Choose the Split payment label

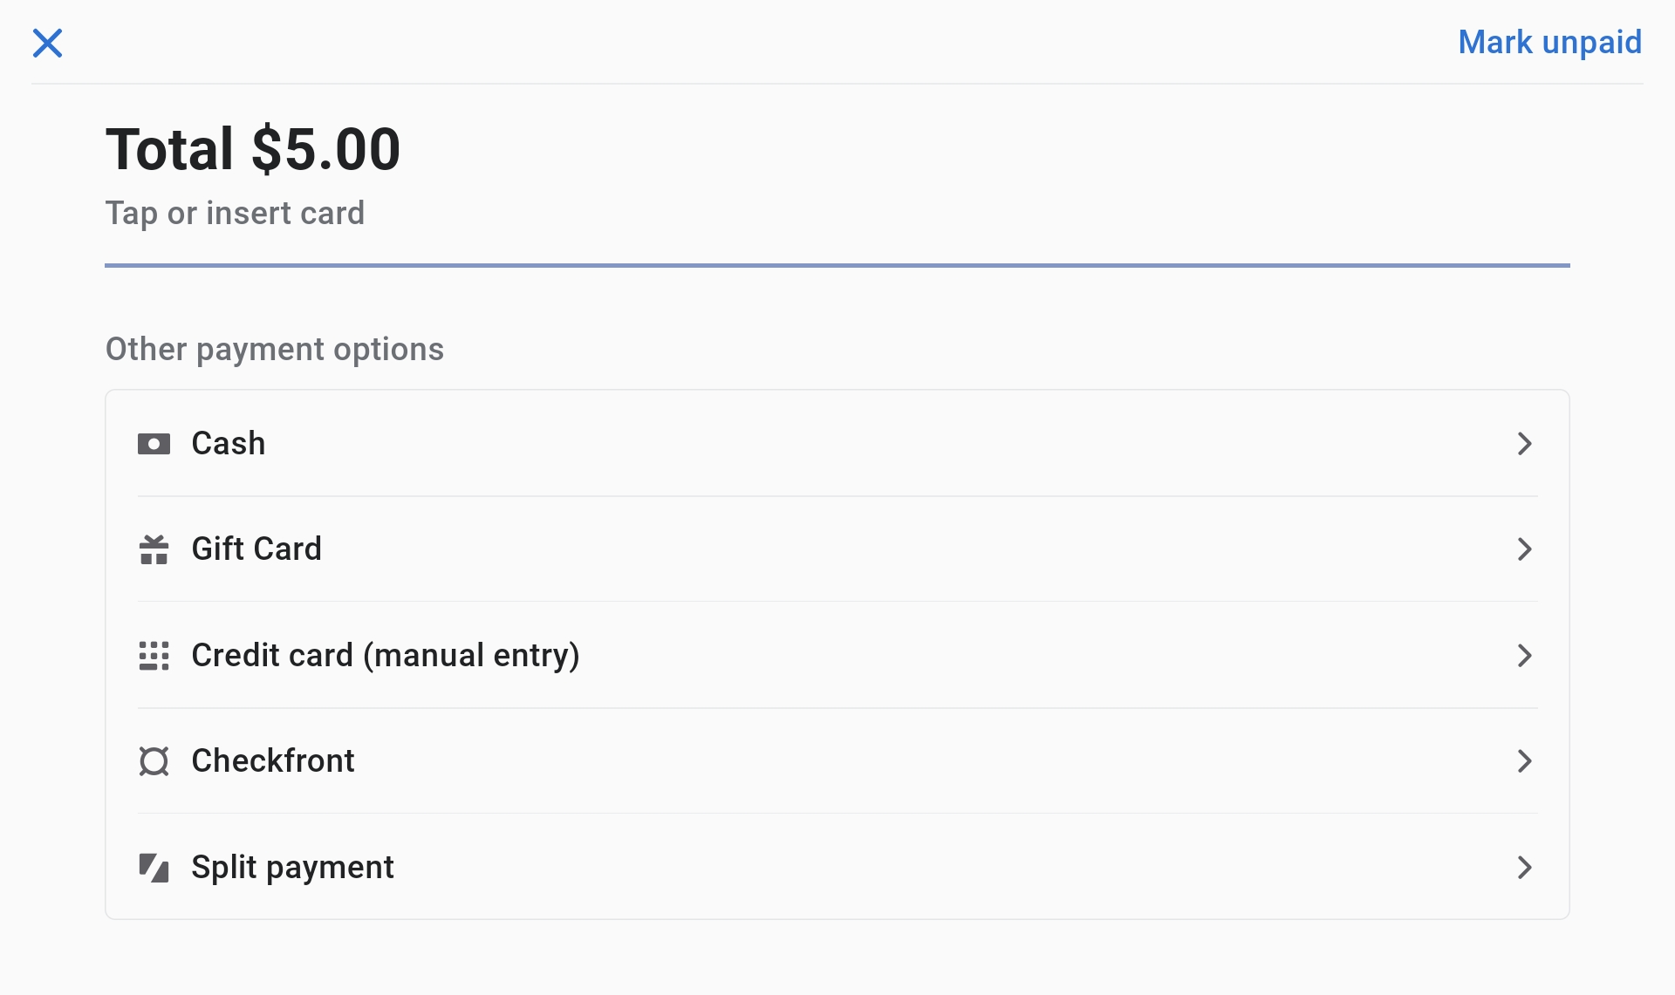292,868
